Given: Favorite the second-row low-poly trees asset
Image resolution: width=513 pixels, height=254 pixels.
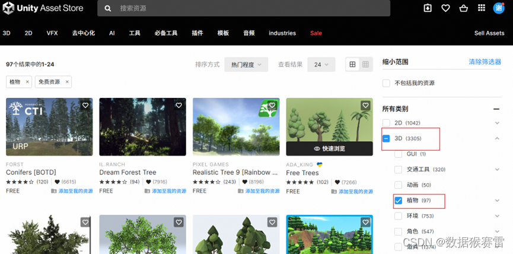Looking at the screenshot, I should click(x=272, y=222).
